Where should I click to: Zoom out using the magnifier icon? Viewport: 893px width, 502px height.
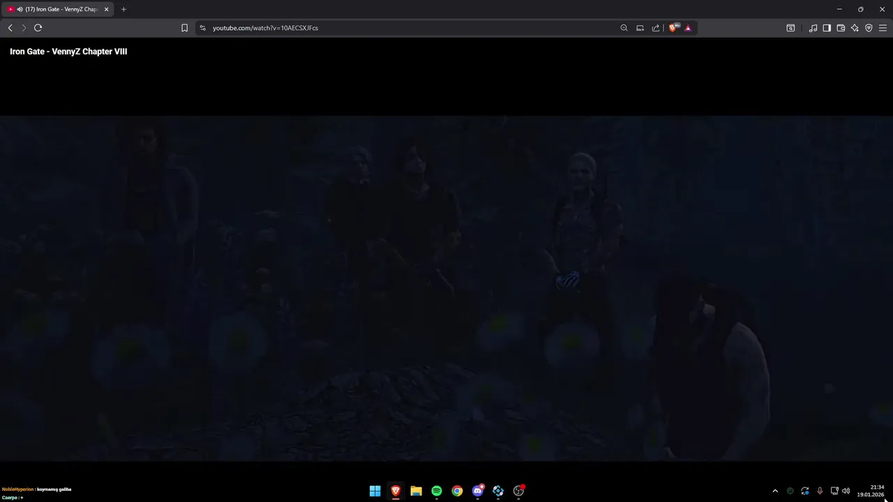(x=624, y=28)
